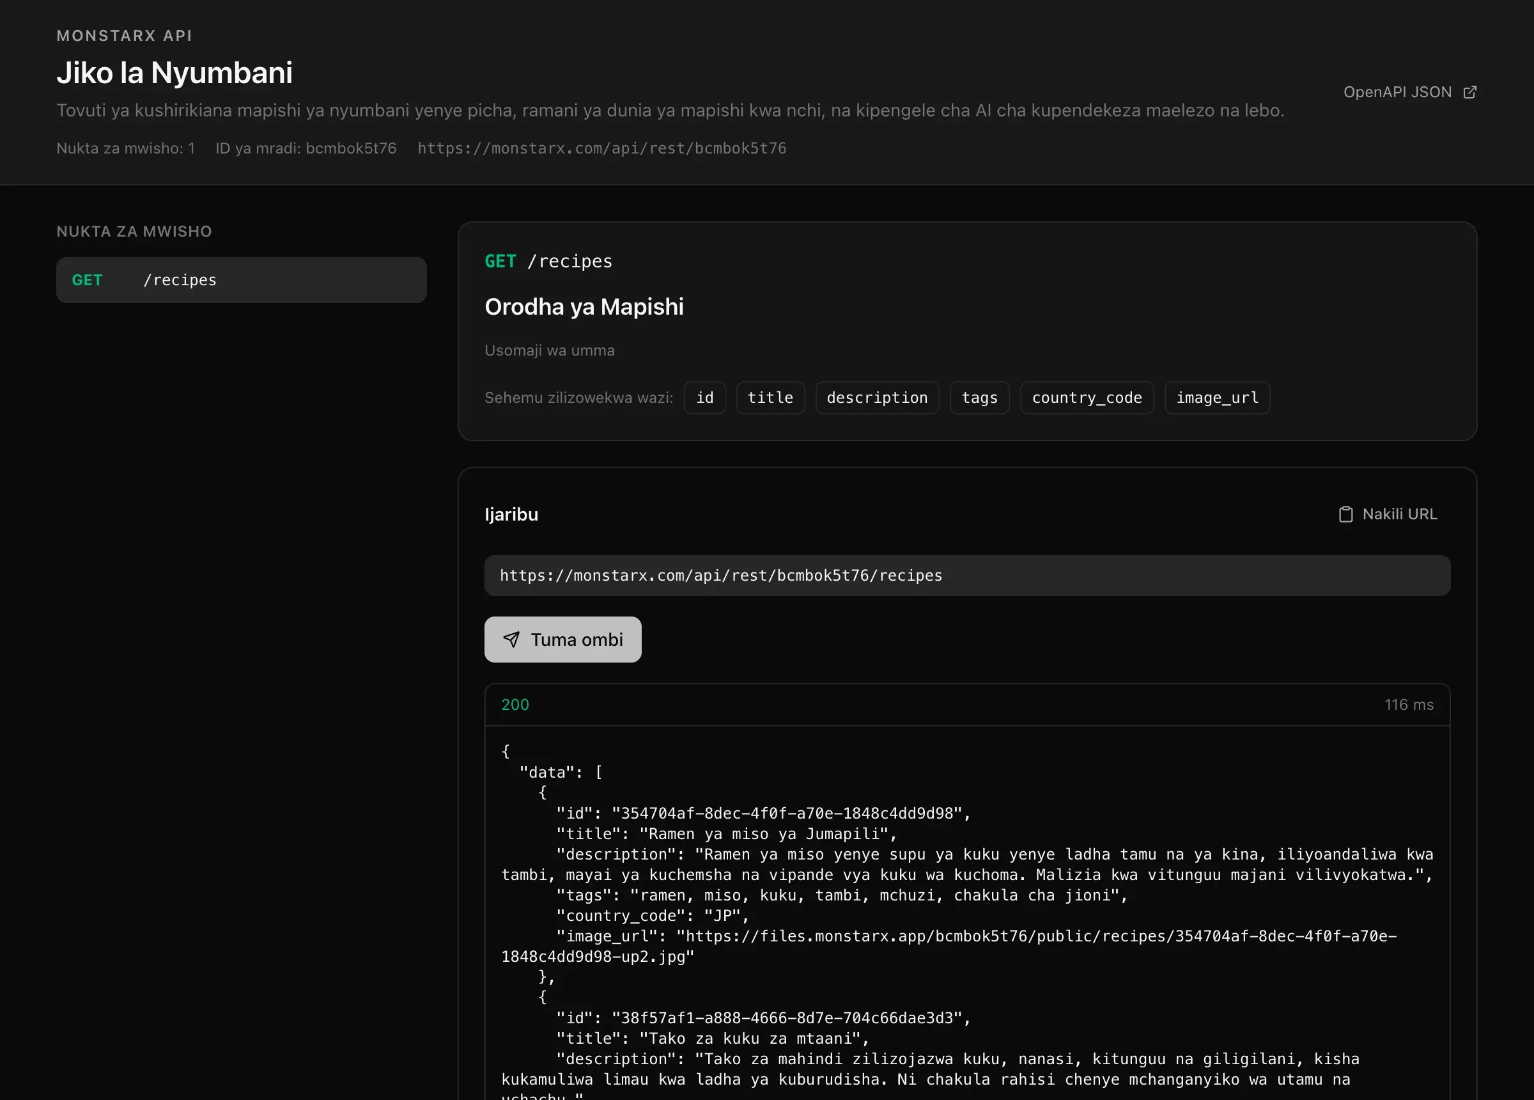
Task: Click the first recipe image_url value in response
Action: click(949, 947)
